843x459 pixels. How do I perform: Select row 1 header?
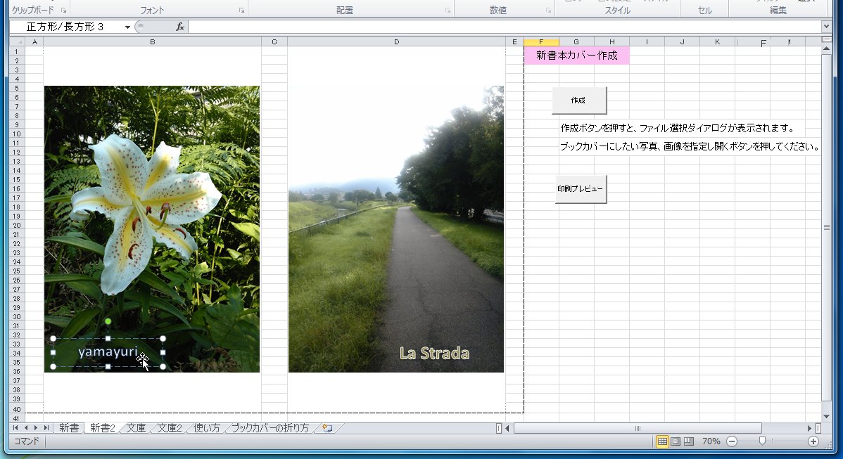17,51
